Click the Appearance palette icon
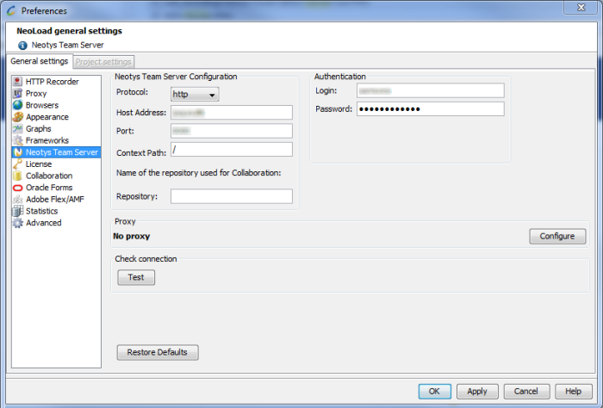Viewport: 603px width, 408px height. point(17,117)
